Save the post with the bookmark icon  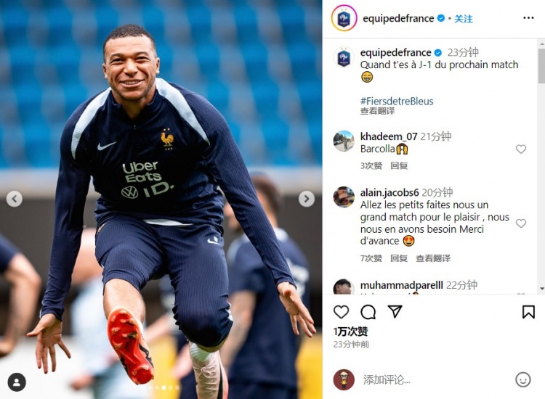pyautogui.click(x=528, y=311)
